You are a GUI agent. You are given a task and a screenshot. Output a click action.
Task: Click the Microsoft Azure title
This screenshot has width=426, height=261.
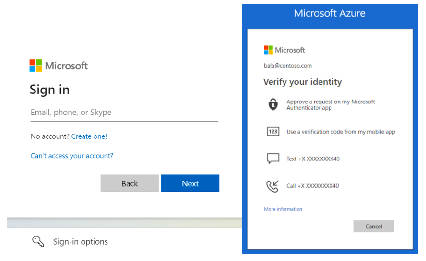pos(330,13)
